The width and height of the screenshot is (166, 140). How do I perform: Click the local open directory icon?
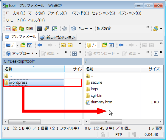coord(23,45)
